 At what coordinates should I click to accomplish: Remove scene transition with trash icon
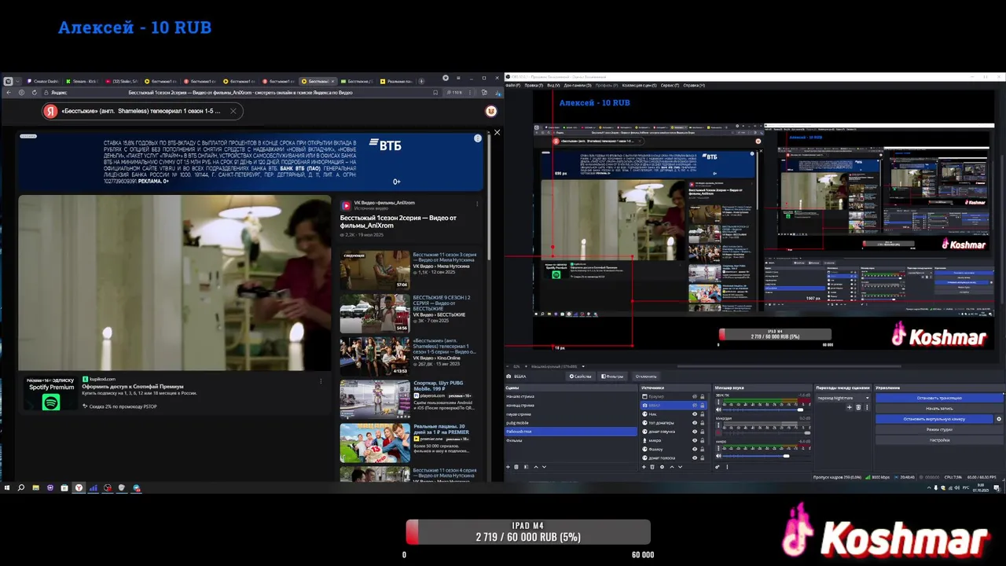(858, 407)
